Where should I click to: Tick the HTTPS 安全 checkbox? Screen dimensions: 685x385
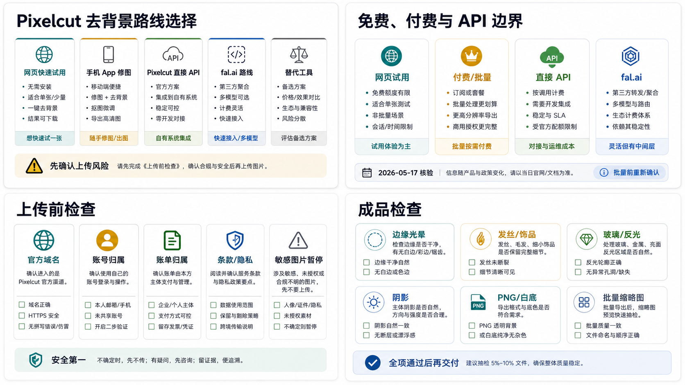pyautogui.click(x=22, y=315)
